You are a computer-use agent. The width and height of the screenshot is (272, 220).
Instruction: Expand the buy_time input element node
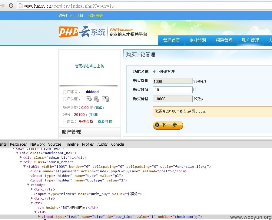[x=39, y=216]
